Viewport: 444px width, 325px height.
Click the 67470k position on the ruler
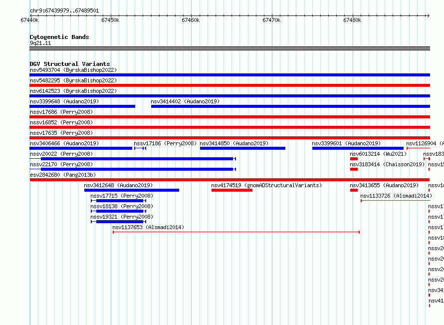tap(271, 20)
